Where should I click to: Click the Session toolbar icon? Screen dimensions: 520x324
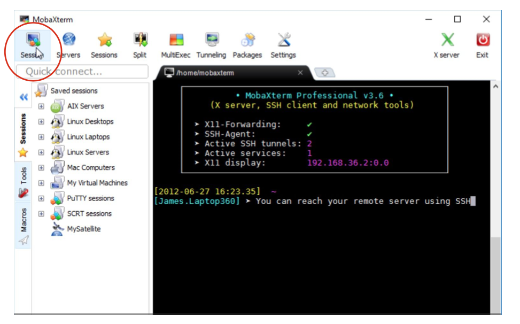34,40
